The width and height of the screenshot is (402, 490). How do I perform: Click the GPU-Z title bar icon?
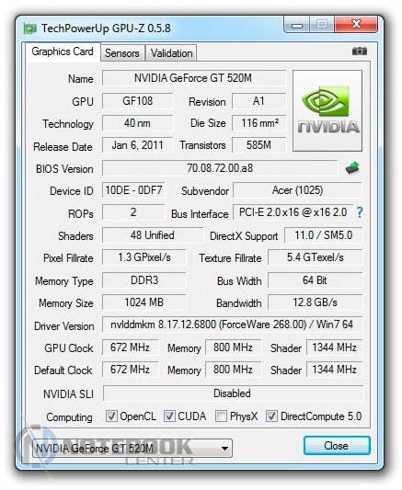click(30, 28)
